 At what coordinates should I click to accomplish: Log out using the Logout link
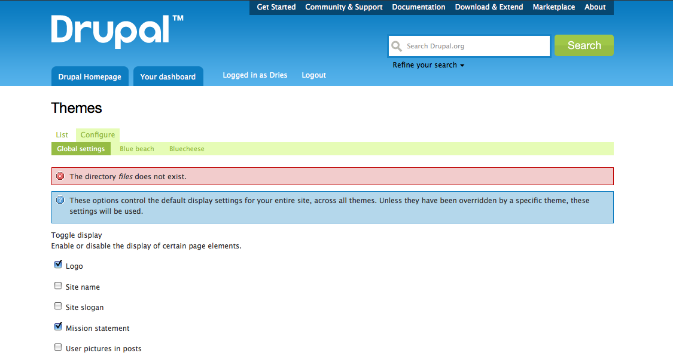click(313, 75)
